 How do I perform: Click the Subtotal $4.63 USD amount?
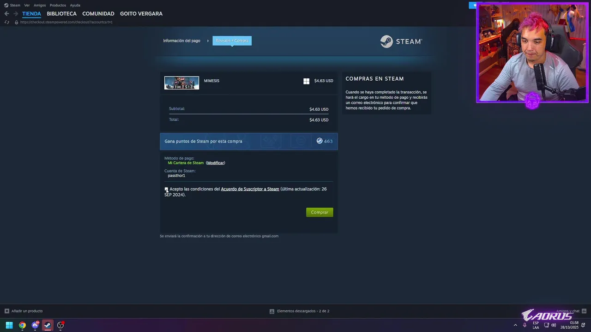[x=319, y=109]
